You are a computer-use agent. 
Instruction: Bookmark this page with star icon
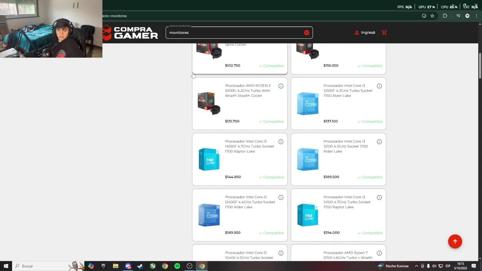click(x=432, y=16)
